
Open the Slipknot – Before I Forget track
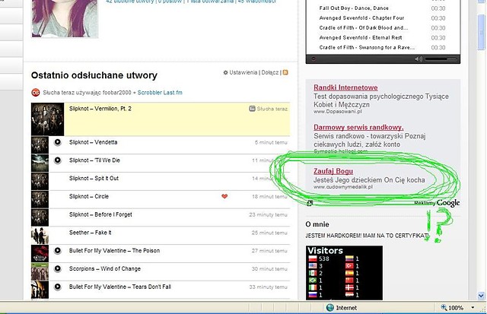tap(100, 214)
